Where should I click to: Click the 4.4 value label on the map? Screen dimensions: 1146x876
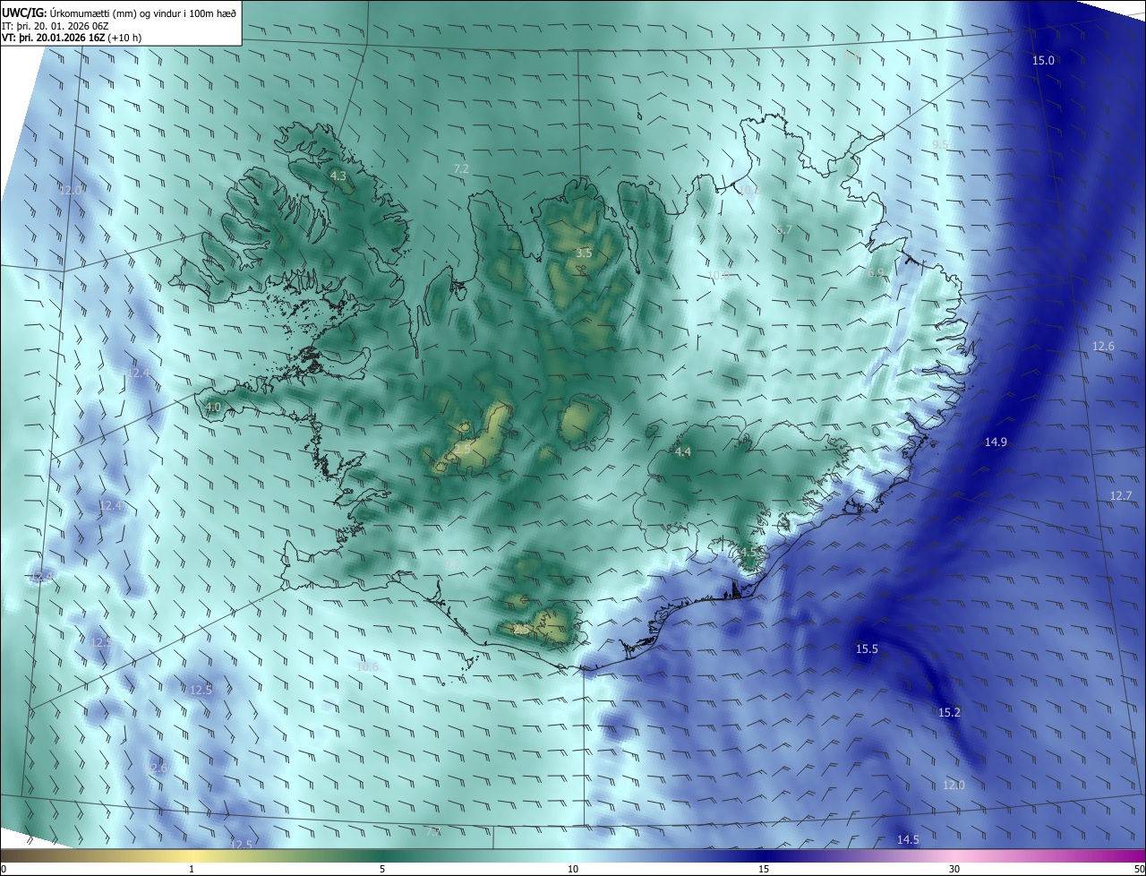tap(683, 452)
